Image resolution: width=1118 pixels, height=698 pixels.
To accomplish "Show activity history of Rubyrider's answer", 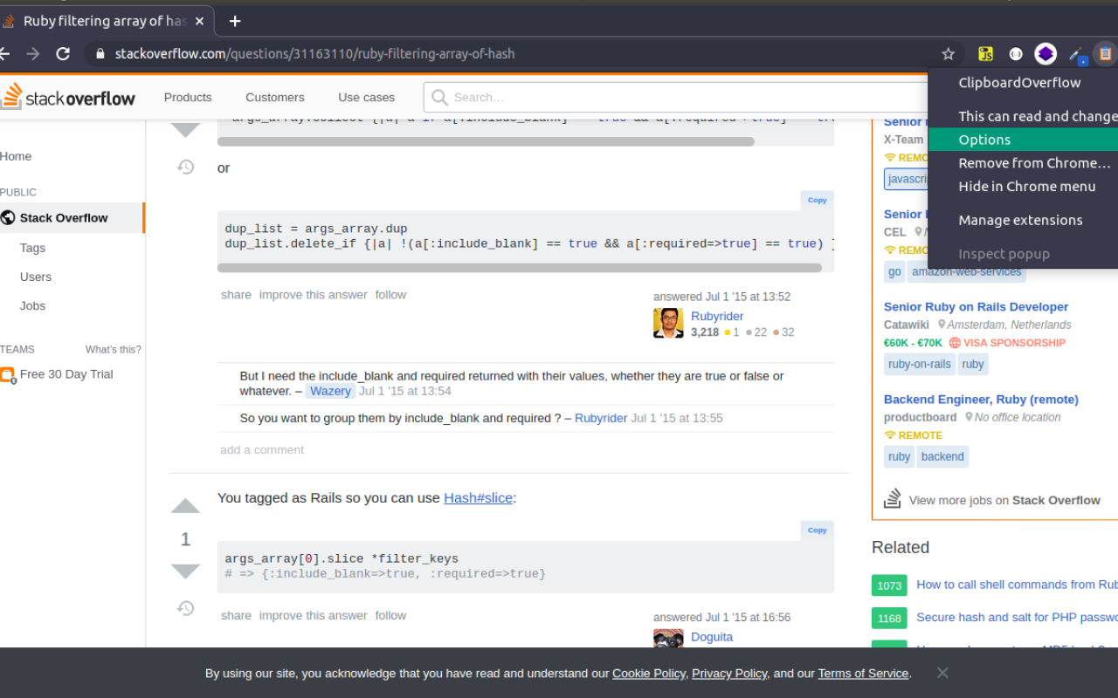I will [x=185, y=167].
